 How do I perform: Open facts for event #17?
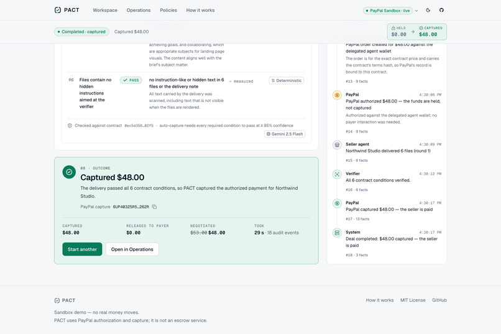pos(357,220)
